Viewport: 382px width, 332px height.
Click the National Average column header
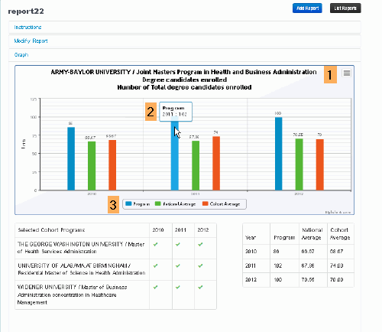(x=312, y=234)
